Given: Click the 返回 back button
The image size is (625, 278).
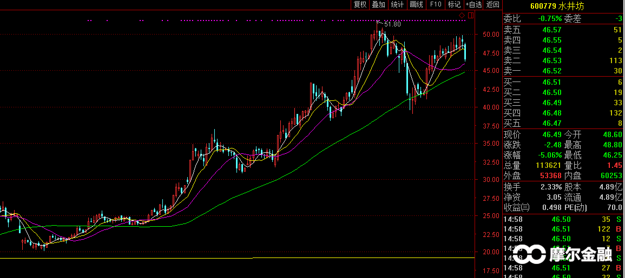Looking at the screenshot, I should tap(493, 5).
